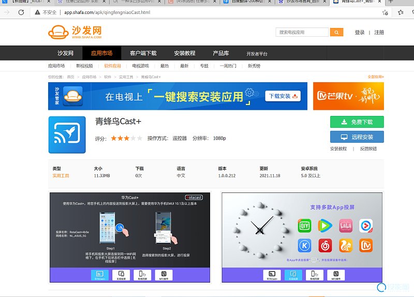This screenshot has width=414, height=297.
Task: Click the browser address bar URL
Action: [x=107, y=12]
